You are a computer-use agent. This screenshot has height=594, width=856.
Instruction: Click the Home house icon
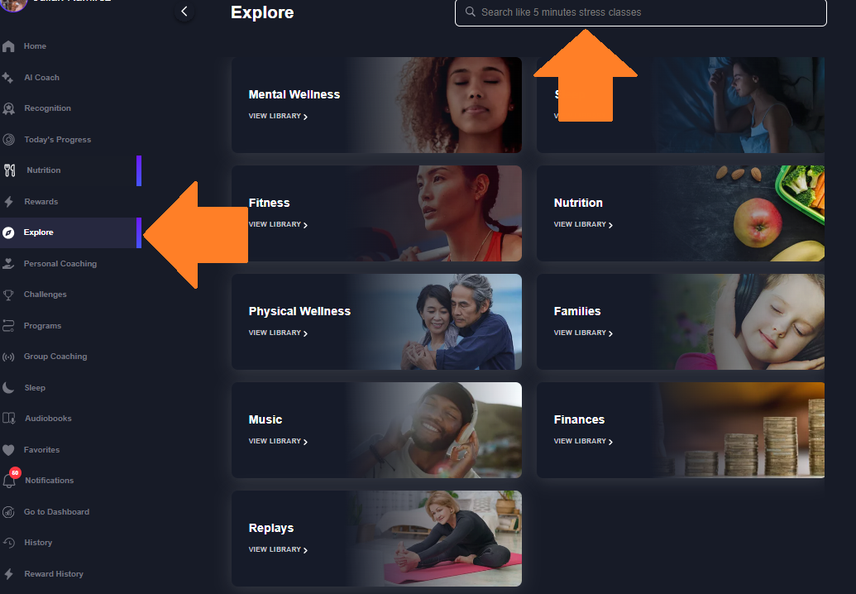point(8,46)
